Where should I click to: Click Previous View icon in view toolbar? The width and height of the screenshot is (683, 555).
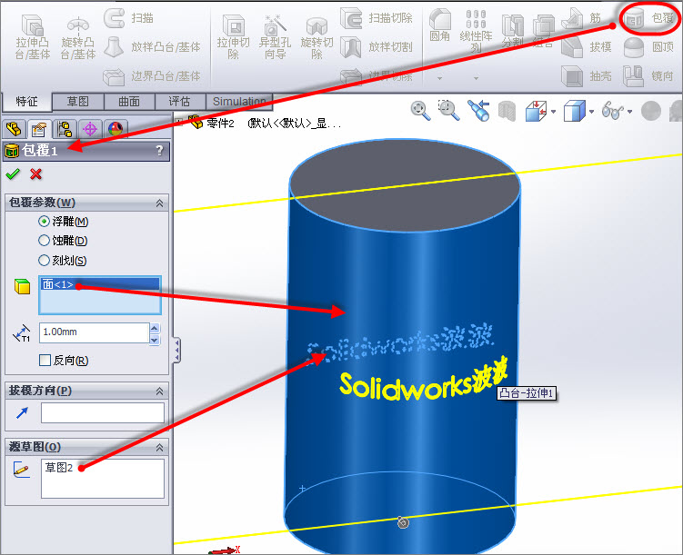point(478,111)
